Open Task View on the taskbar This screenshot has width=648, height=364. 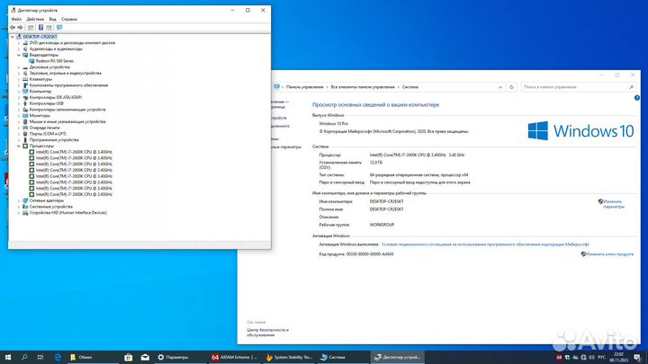coord(40,358)
